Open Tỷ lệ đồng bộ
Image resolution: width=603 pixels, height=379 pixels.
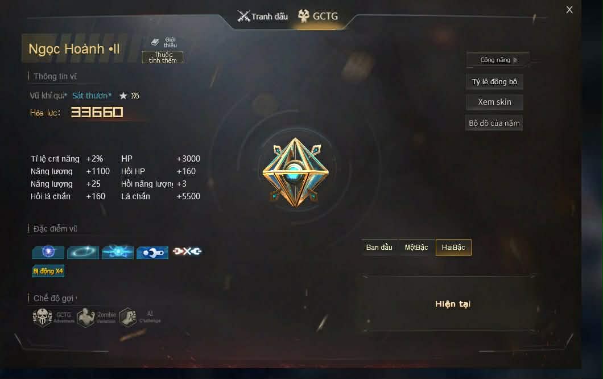point(494,81)
